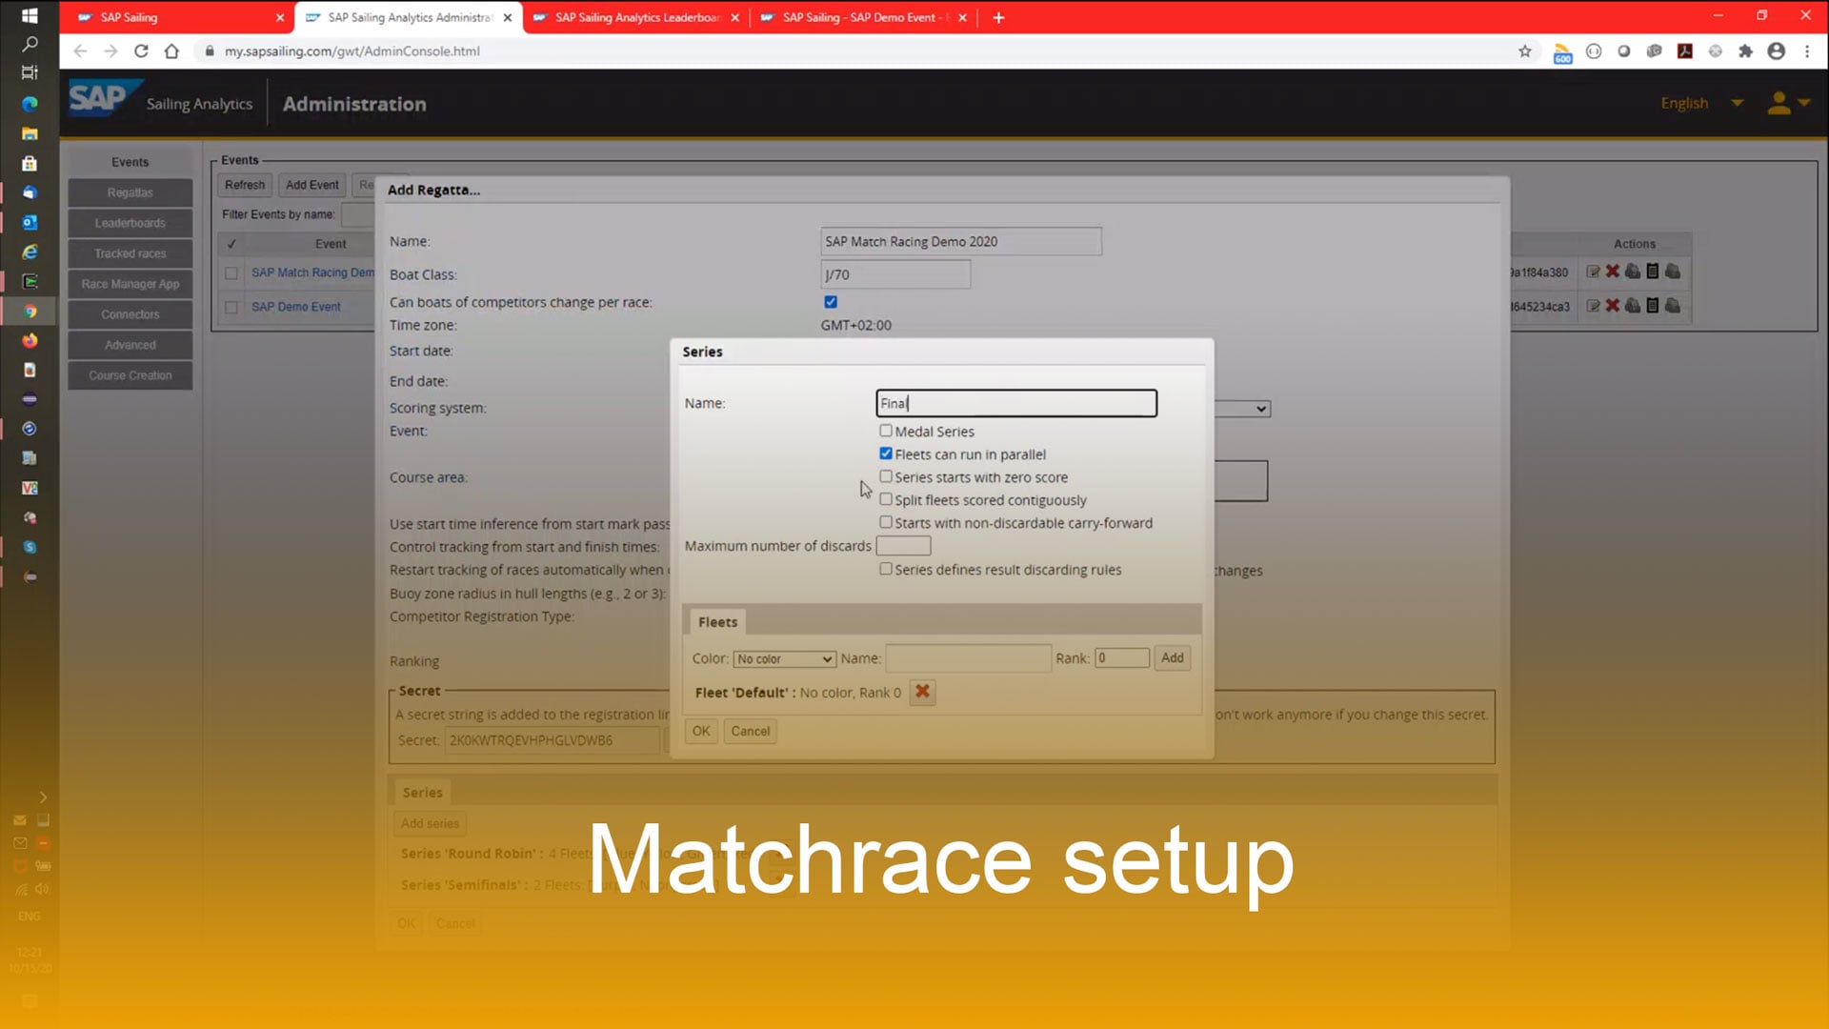The image size is (1829, 1029).
Task: Select the Fleets tab in the Series dialog
Action: tap(716, 622)
